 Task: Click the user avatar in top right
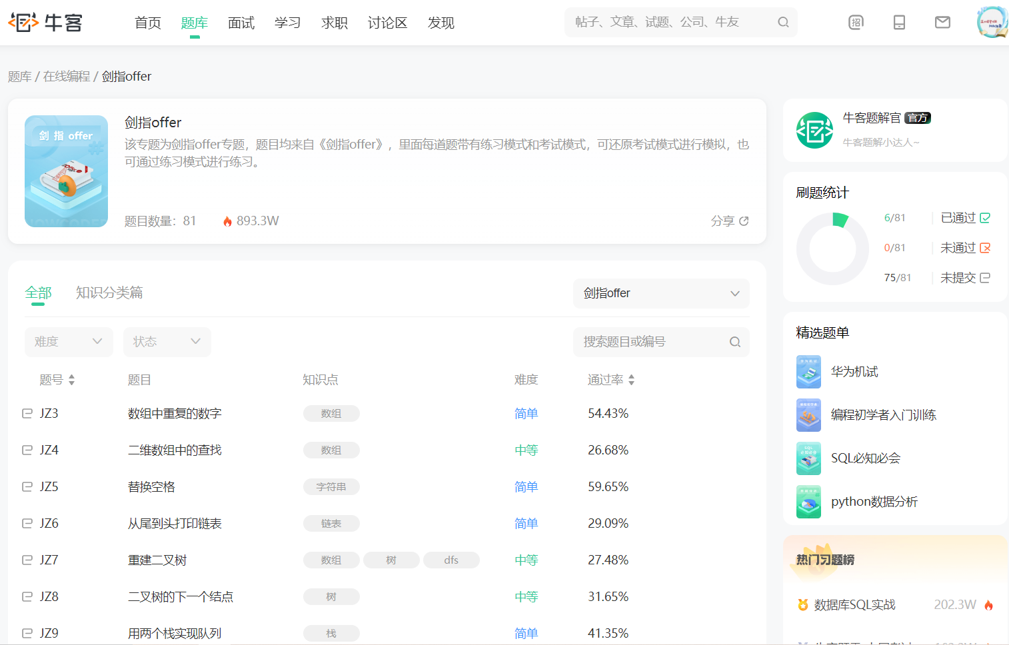992,23
